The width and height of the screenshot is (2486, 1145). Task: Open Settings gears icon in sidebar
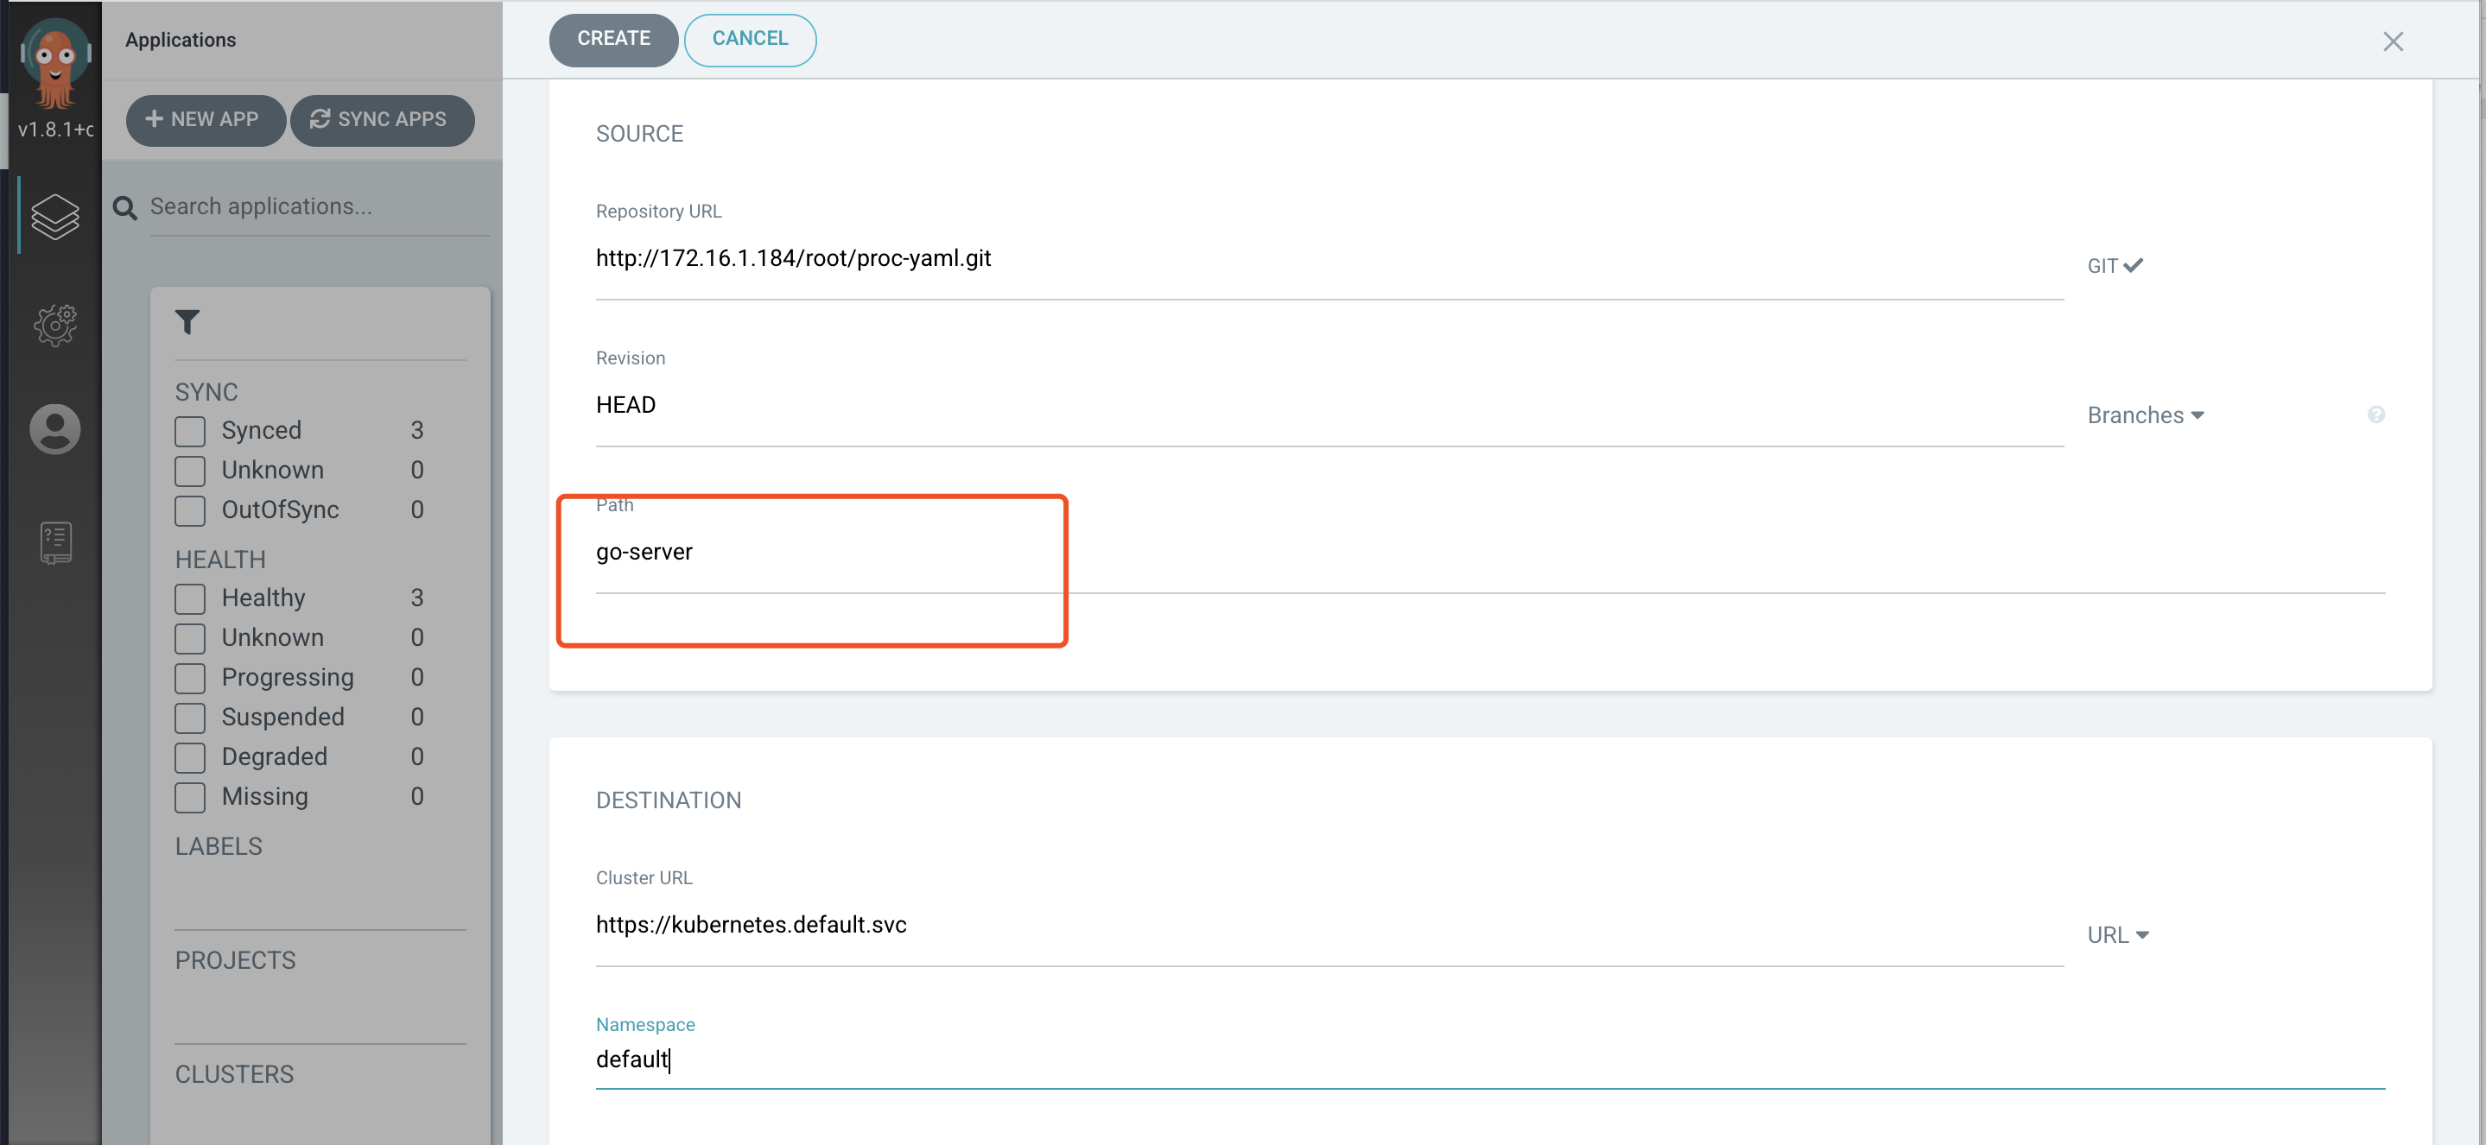tap(55, 325)
